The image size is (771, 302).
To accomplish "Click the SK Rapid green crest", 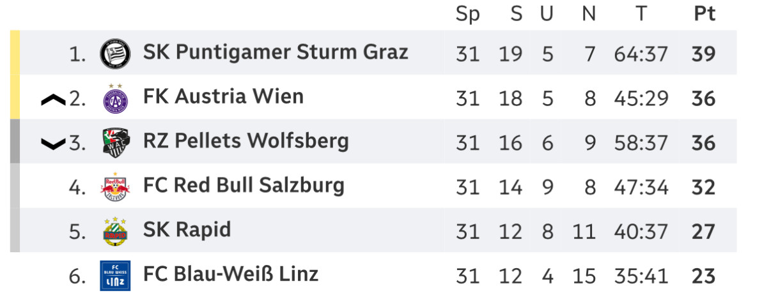I will coord(116,231).
